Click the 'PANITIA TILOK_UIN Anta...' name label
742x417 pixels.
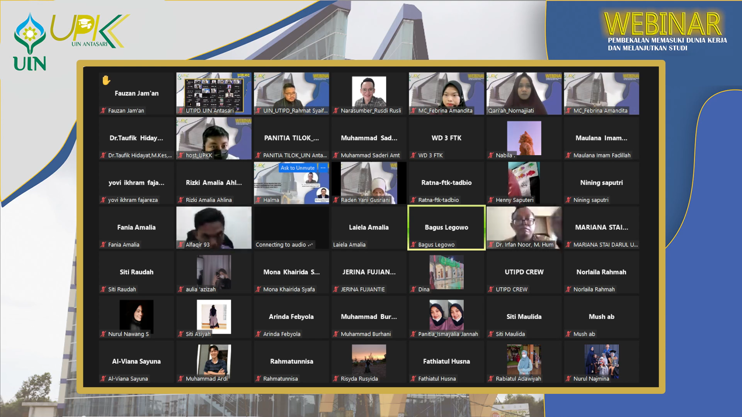pos(295,155)
